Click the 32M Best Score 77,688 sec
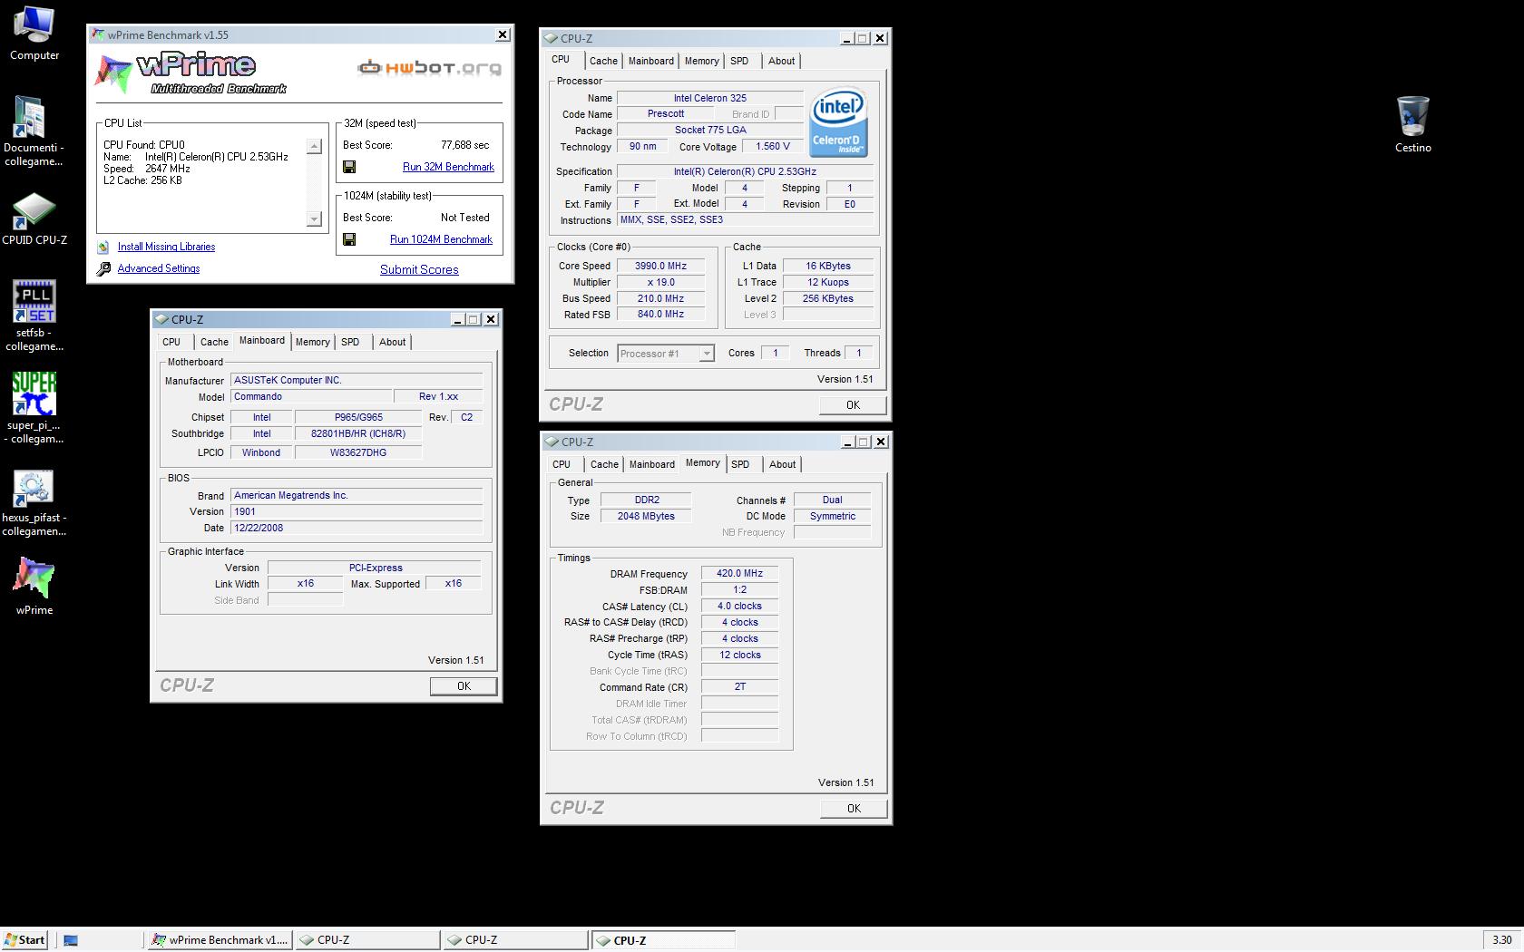This screenshot has width=1524, height=952. (x=464, y=145)
